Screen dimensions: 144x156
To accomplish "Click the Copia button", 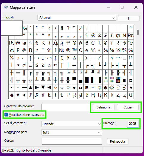I will point(128,107).
